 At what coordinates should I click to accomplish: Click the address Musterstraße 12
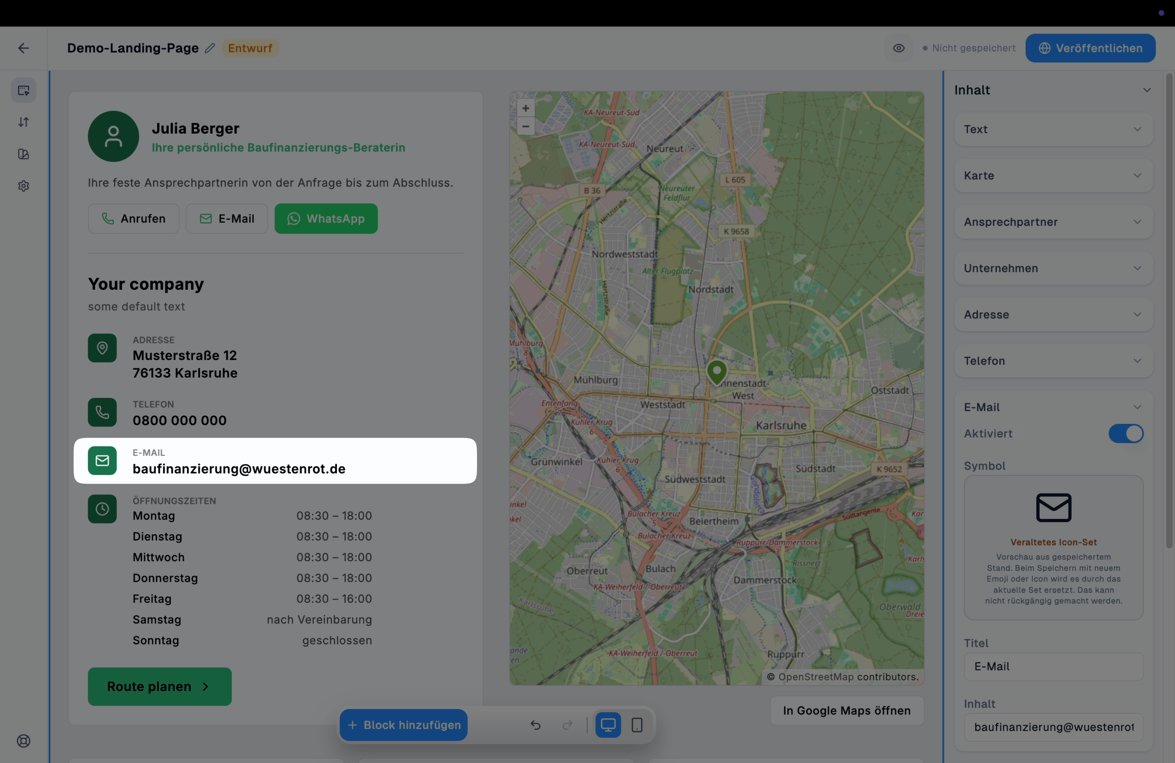click(x=185, y=355)
